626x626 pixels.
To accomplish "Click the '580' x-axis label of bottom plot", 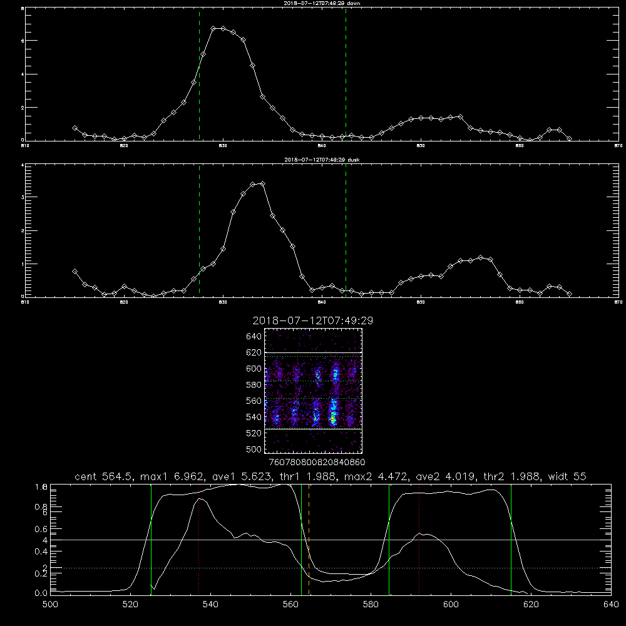I will (371, 605).
